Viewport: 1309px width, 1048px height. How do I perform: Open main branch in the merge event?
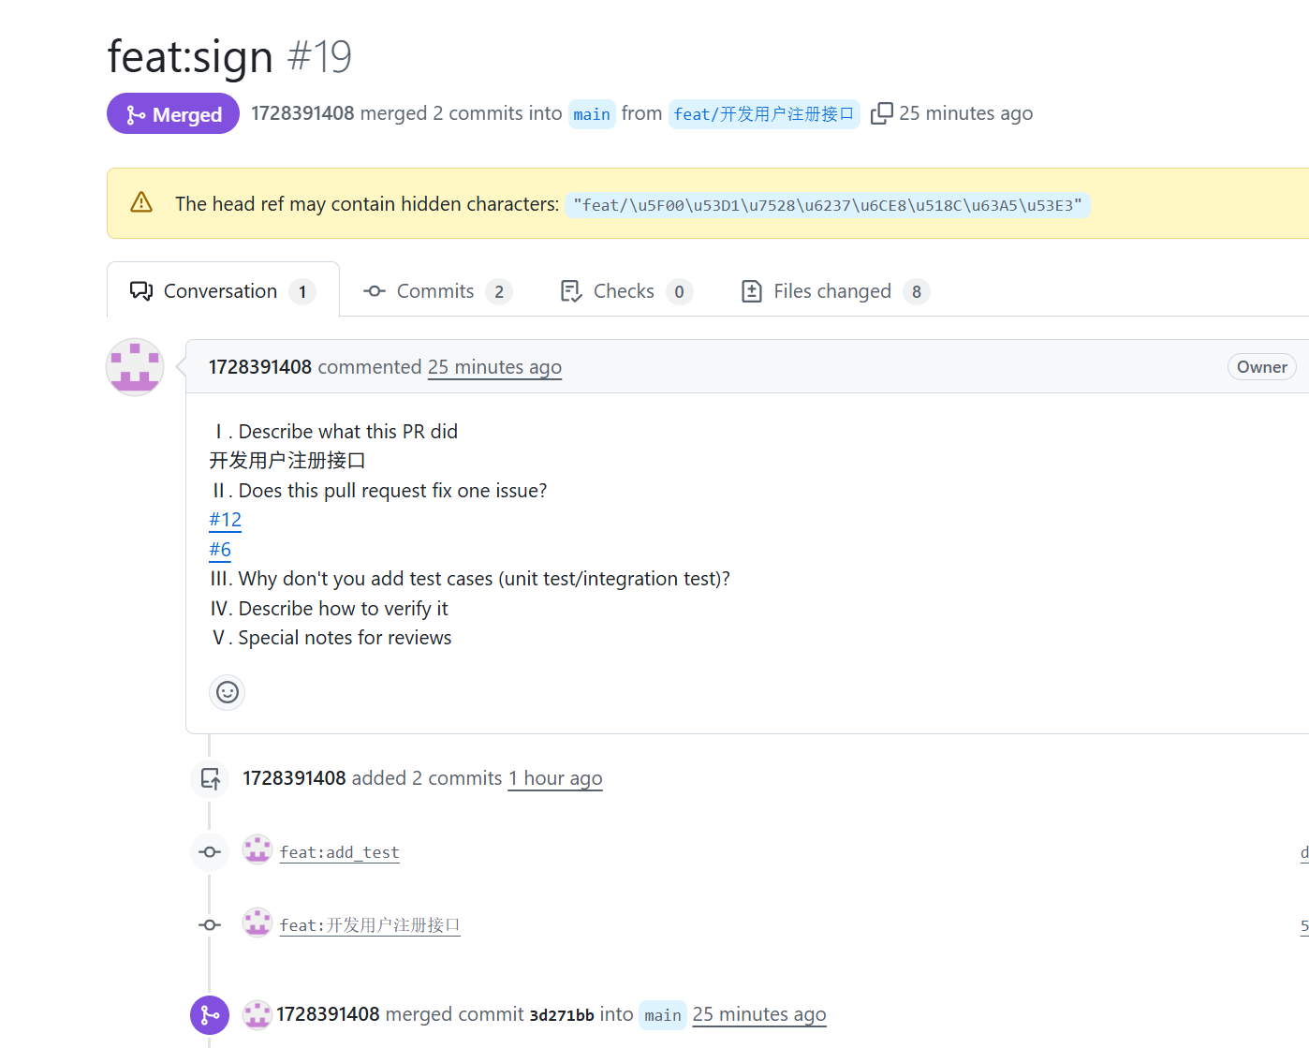click(663, 1015)
